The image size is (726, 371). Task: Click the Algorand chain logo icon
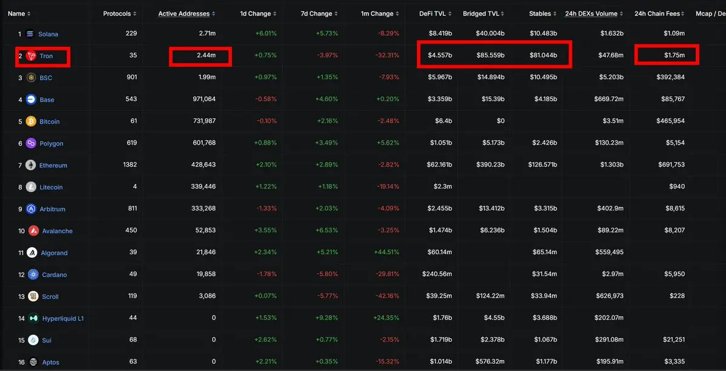click(x=31, y=252)
